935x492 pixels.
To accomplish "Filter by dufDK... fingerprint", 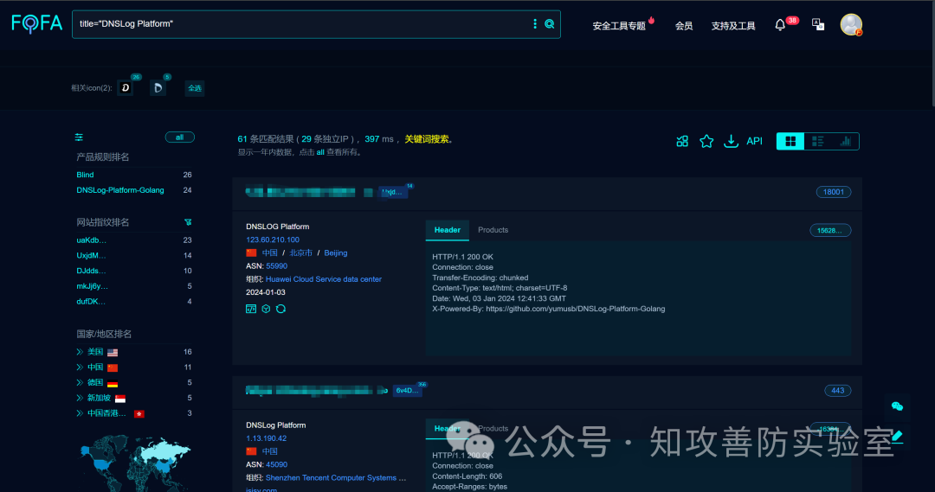I will click(91, 302).
